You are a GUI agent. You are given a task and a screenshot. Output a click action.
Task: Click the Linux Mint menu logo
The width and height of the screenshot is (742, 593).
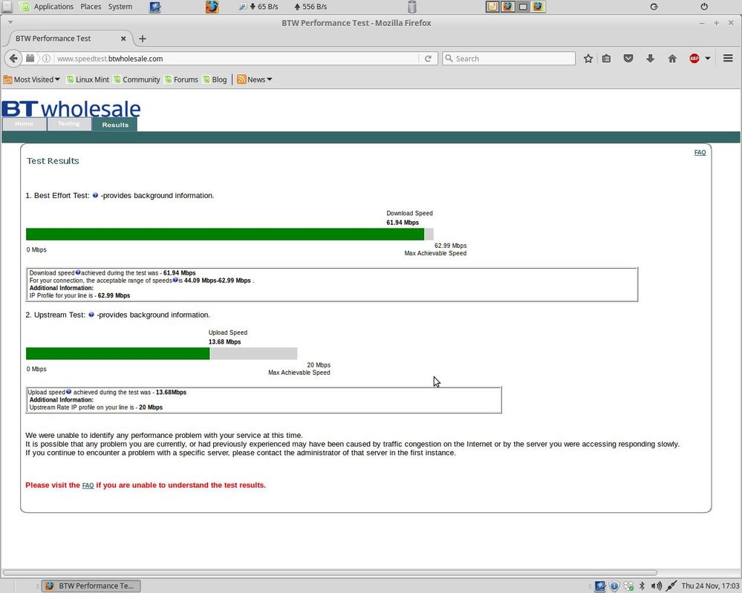(x=25, y=7)
